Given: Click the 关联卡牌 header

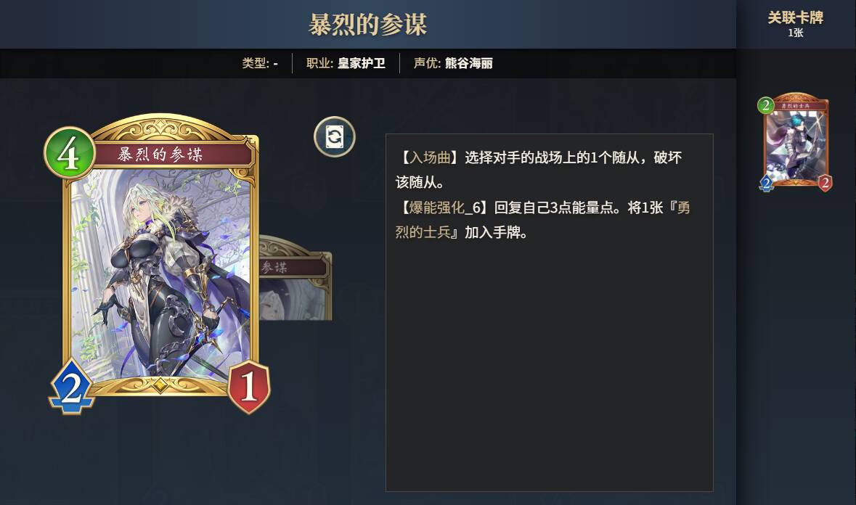Looking at the screenshot, I should (x=796, y=17).
